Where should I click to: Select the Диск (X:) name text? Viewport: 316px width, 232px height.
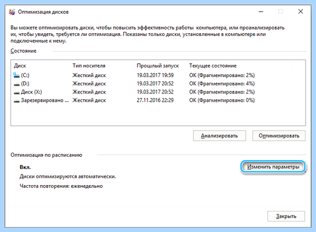tap(32, 92)
